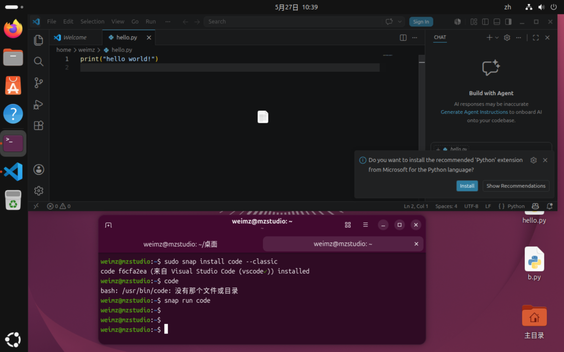Open chat dropdown next to Copilot icon
This screenshot has height=352, width=564.
click(x=400, y=22)
